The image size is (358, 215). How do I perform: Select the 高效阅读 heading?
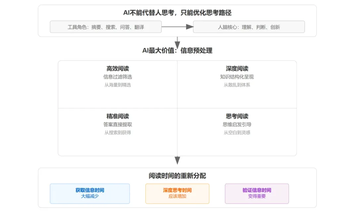118,69
